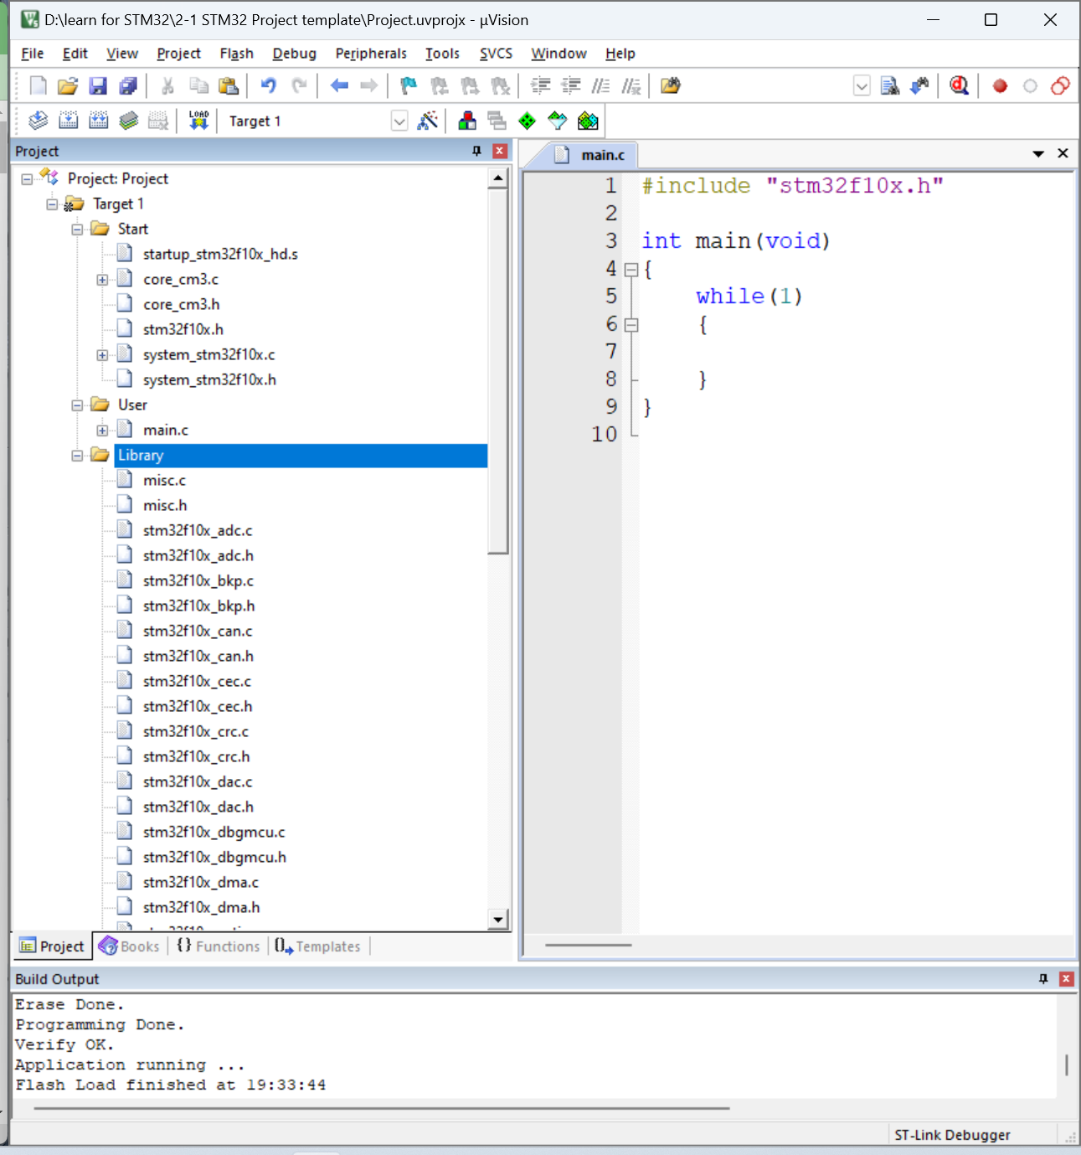Open Find in Files from the toolbar
This screenshot has height=1155, width=1081.
click(x=671, y=85)
